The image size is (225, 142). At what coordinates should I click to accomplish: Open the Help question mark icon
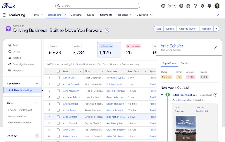195,6
